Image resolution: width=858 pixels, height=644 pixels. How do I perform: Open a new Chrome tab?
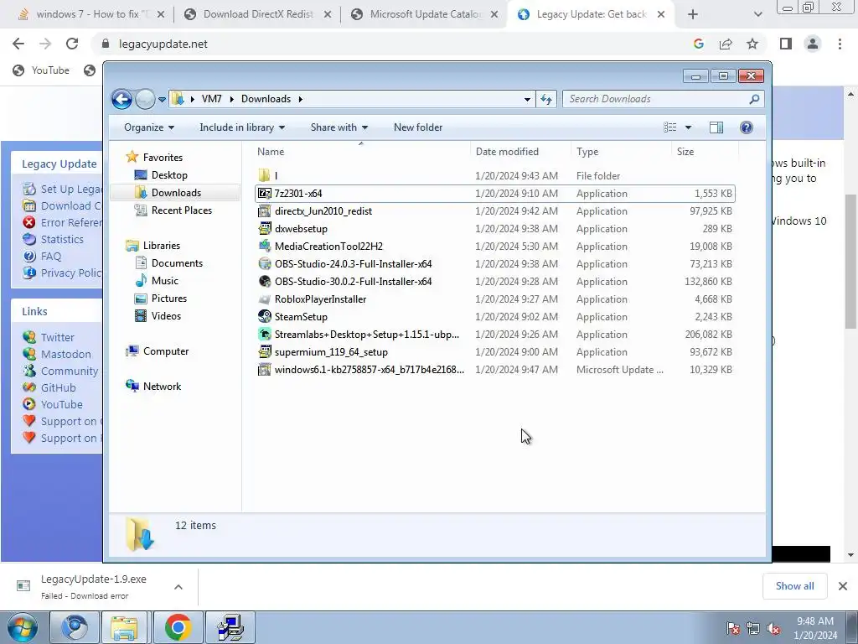click(692, 14)
